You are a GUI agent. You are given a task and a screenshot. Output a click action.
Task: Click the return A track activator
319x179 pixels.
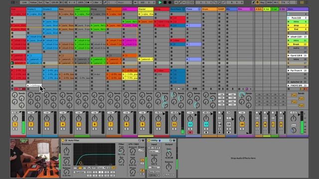[x=257, y=124]
